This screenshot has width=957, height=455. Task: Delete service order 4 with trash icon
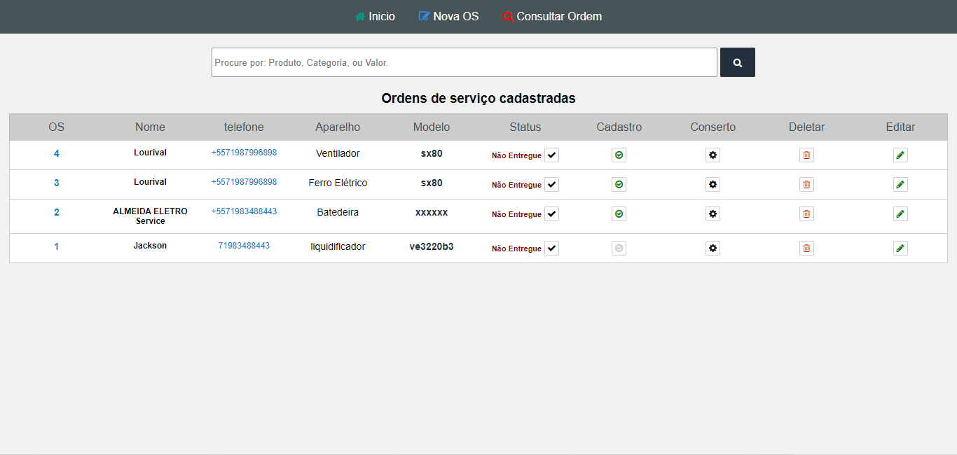click(x=806, y=155)
